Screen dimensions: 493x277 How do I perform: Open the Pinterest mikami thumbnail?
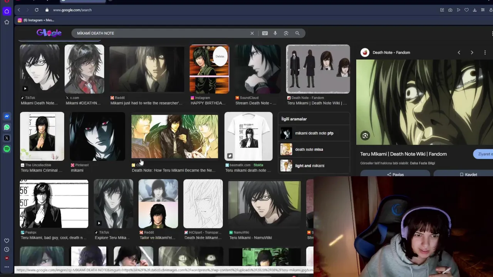[x=97, y=136]
